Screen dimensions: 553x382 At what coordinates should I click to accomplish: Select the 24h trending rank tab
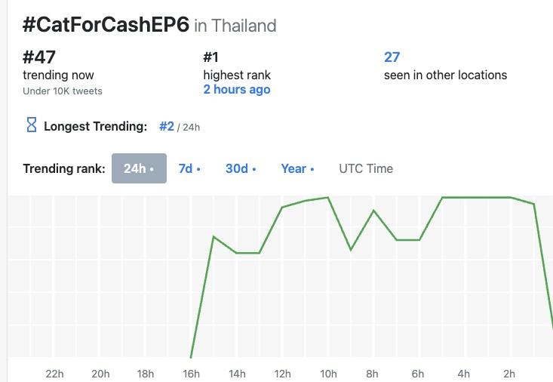tap(139, 168)
